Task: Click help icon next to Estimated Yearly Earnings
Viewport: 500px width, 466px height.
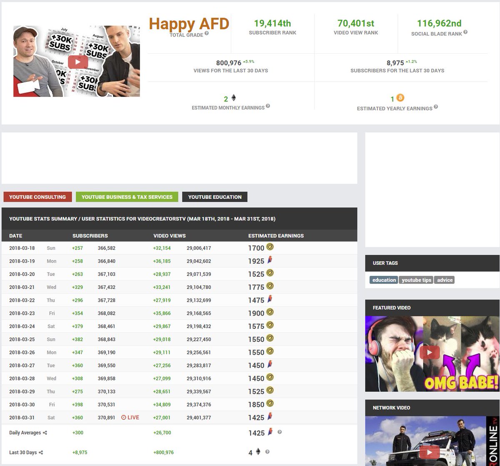Action: (x=435, y=107)
